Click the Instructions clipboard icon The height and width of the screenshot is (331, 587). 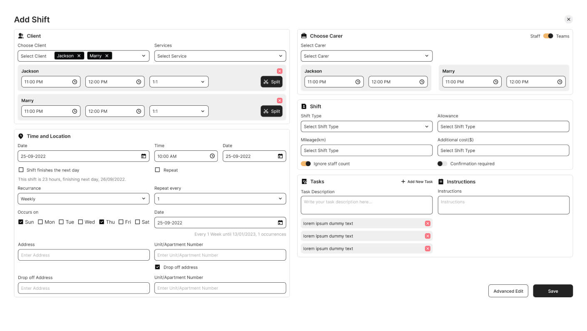click(441, 182)
